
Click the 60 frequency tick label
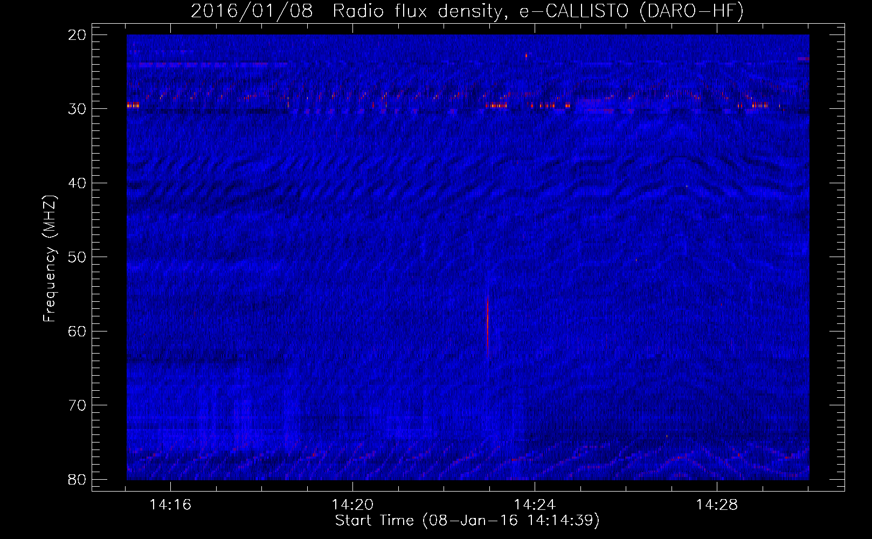click(78, 331)
